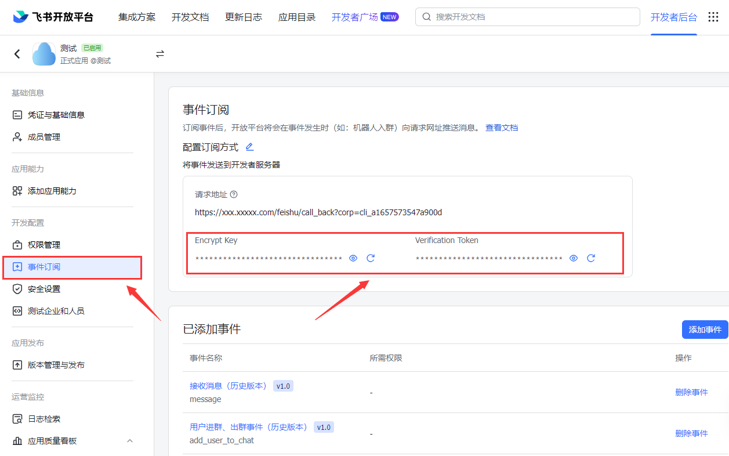Click the 测试 app cloud avatar

pyautogui.click(x=44, y=54)
